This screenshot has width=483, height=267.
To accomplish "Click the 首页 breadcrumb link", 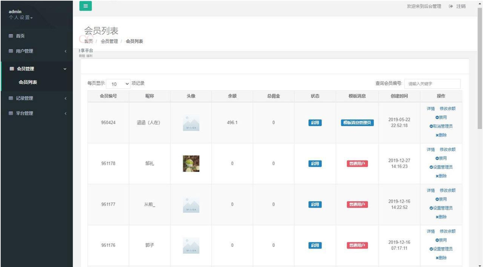I will click(88, 41).
